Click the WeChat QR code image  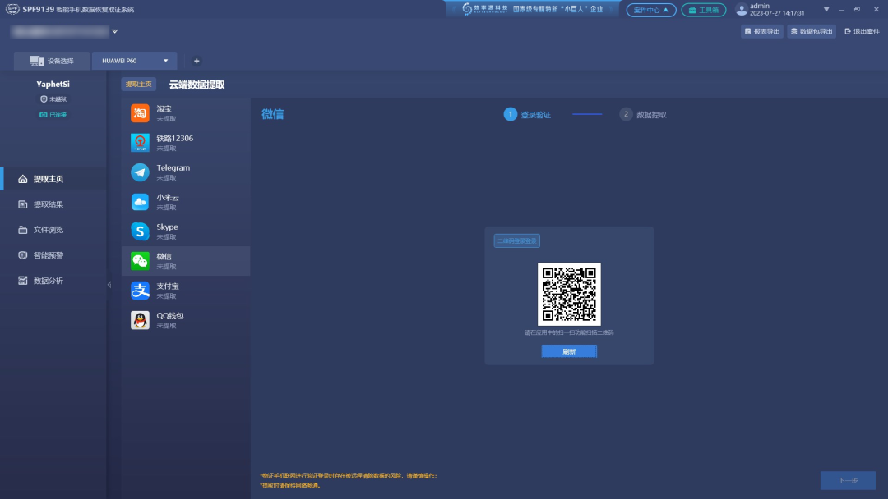569,294
